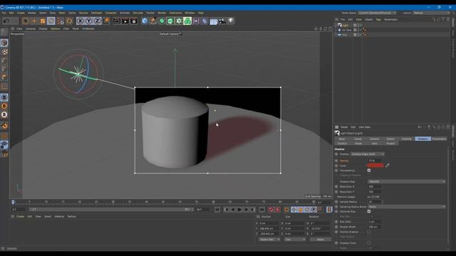Click the Sample Radius stepper arrows
This screenshot has width=456, height=256.
(x=383, y=202)
